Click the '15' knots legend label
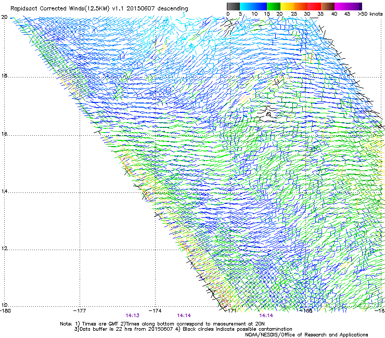The height and width of the screenshot is (338, 385). pyautogui.click(x=267, y=14)
